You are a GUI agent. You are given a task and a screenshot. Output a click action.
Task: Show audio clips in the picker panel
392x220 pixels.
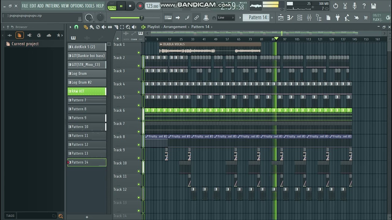(87, 38)
